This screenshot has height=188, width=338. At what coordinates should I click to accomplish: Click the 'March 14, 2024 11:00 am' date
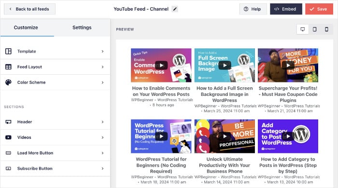[x=226, y=182]
